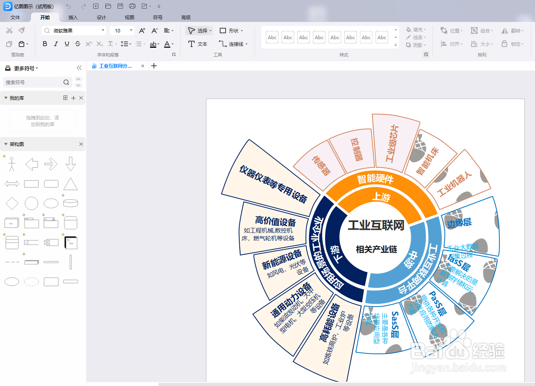Expand the style gallery list
The image size is (535, 386).
coord(396,45)
